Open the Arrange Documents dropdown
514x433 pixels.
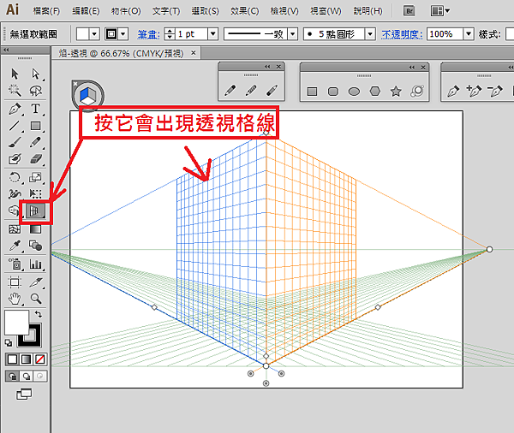[x=440, y=11]
